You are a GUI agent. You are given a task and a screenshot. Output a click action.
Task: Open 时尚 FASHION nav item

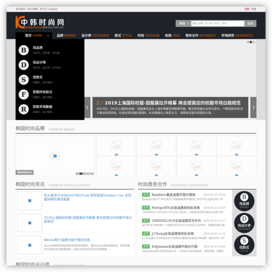[148, 36]
